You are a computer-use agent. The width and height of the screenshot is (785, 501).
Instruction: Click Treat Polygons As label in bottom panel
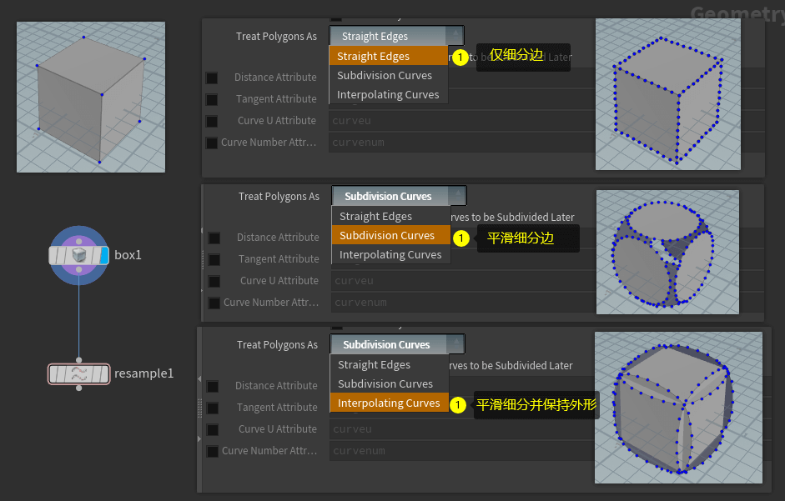[x=277, y=344]
